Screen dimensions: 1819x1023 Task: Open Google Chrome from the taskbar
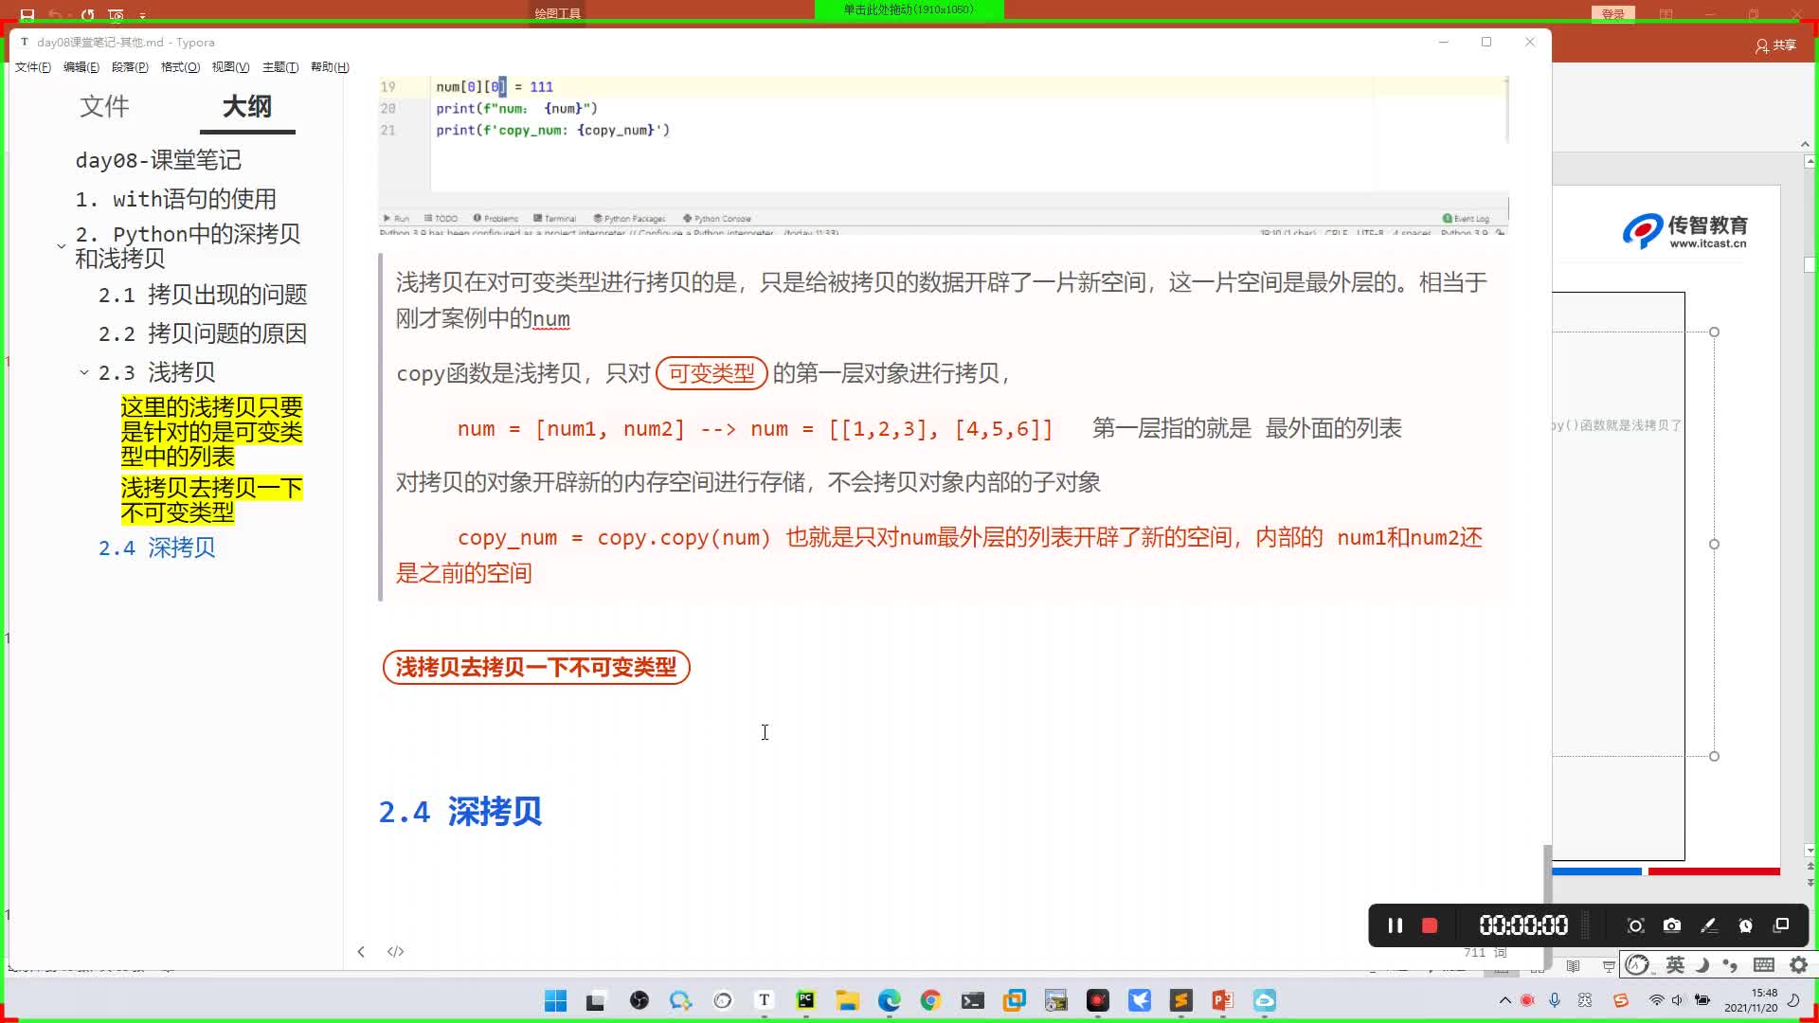click(930, 1000)
